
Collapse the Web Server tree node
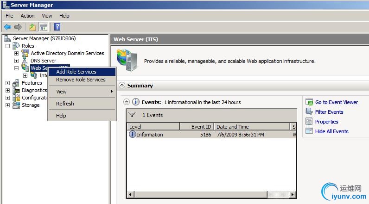click(x=16, y=68)
